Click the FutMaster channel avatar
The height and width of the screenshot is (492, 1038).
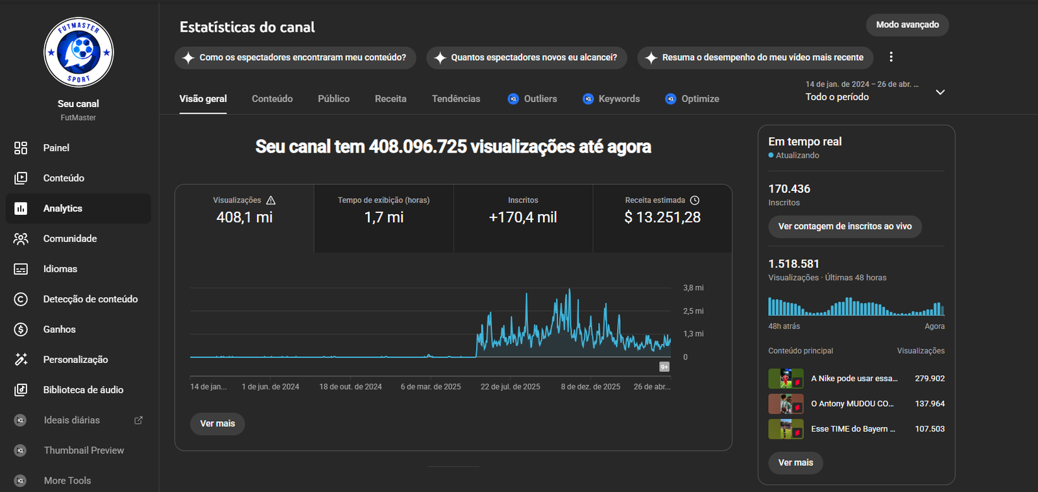(78, 53)
